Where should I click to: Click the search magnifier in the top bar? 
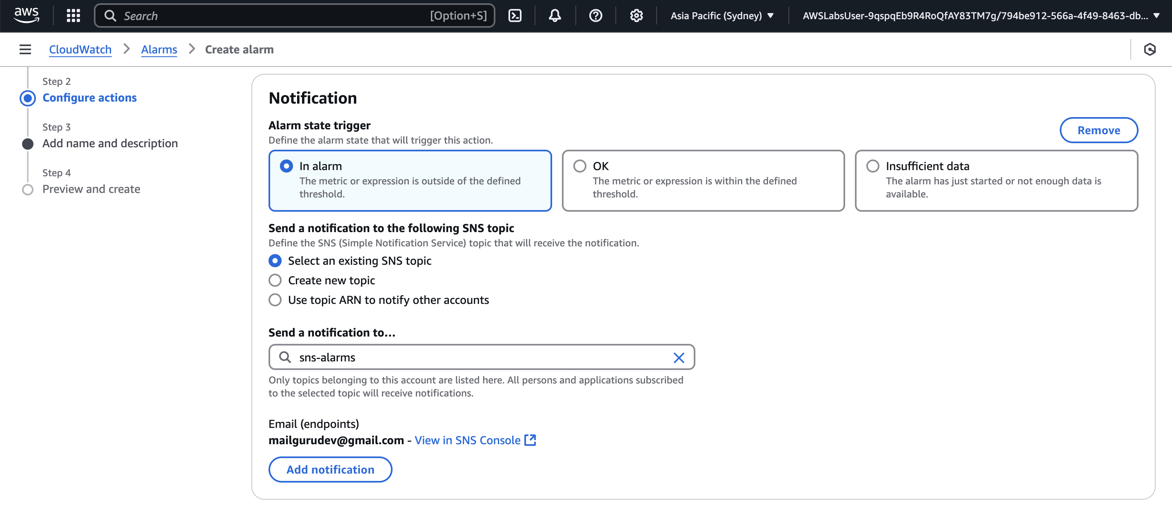110,16
